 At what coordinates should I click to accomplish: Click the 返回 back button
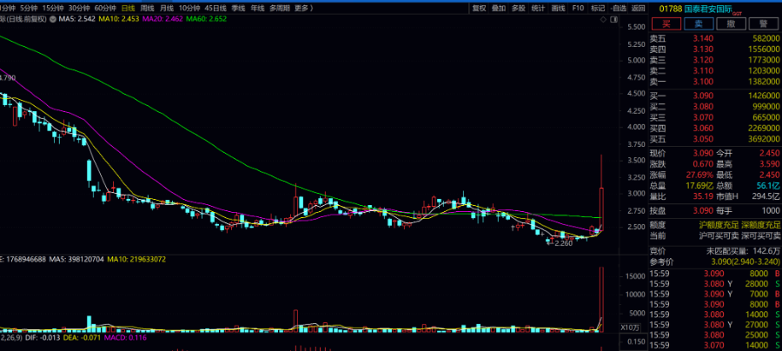(639, 8)
